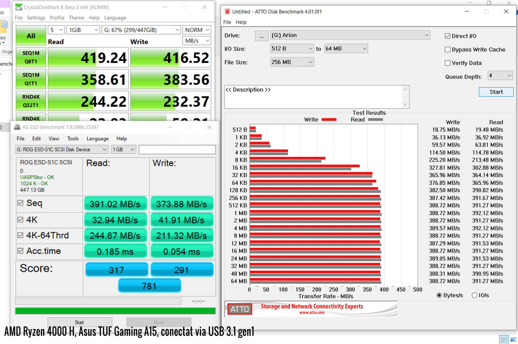
Task: Select the IO/s radio button
Action: pos(474,295)
